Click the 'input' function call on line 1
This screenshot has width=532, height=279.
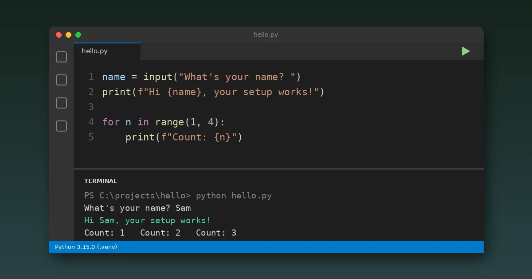[158, 77]
